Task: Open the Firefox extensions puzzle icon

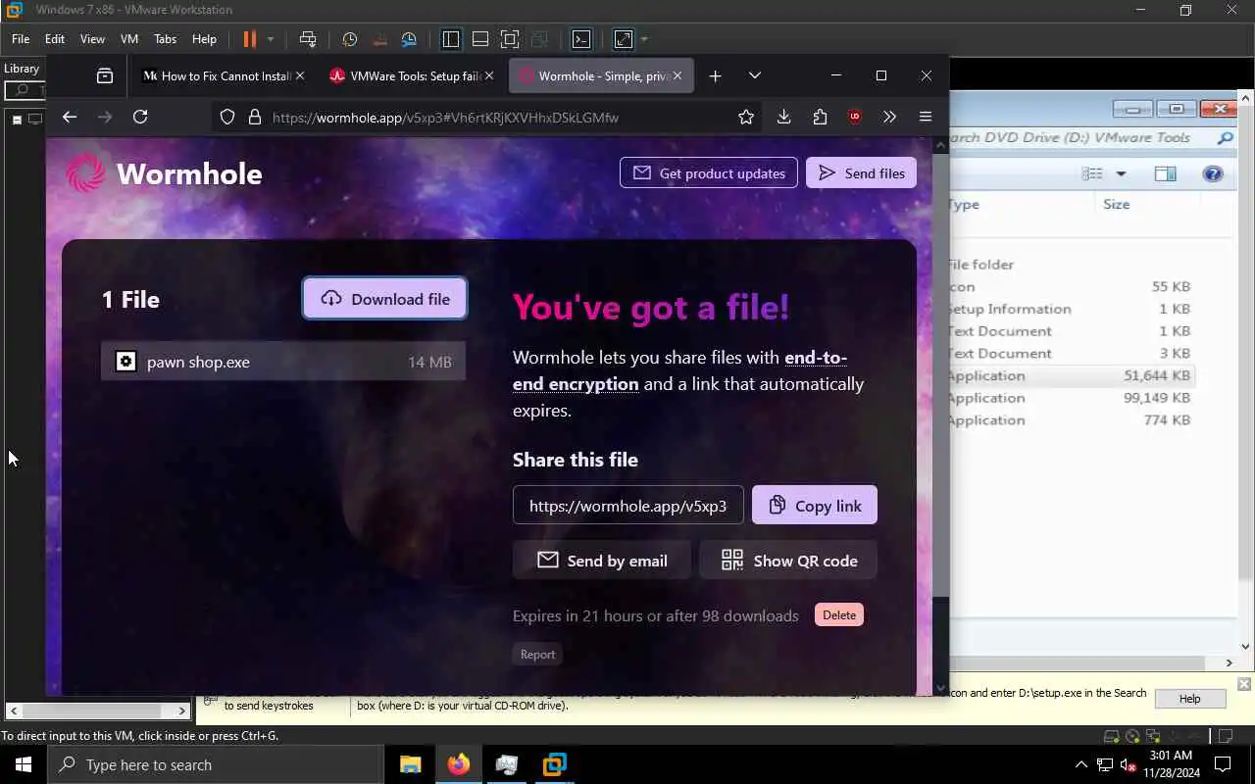Action: point(820,117)
